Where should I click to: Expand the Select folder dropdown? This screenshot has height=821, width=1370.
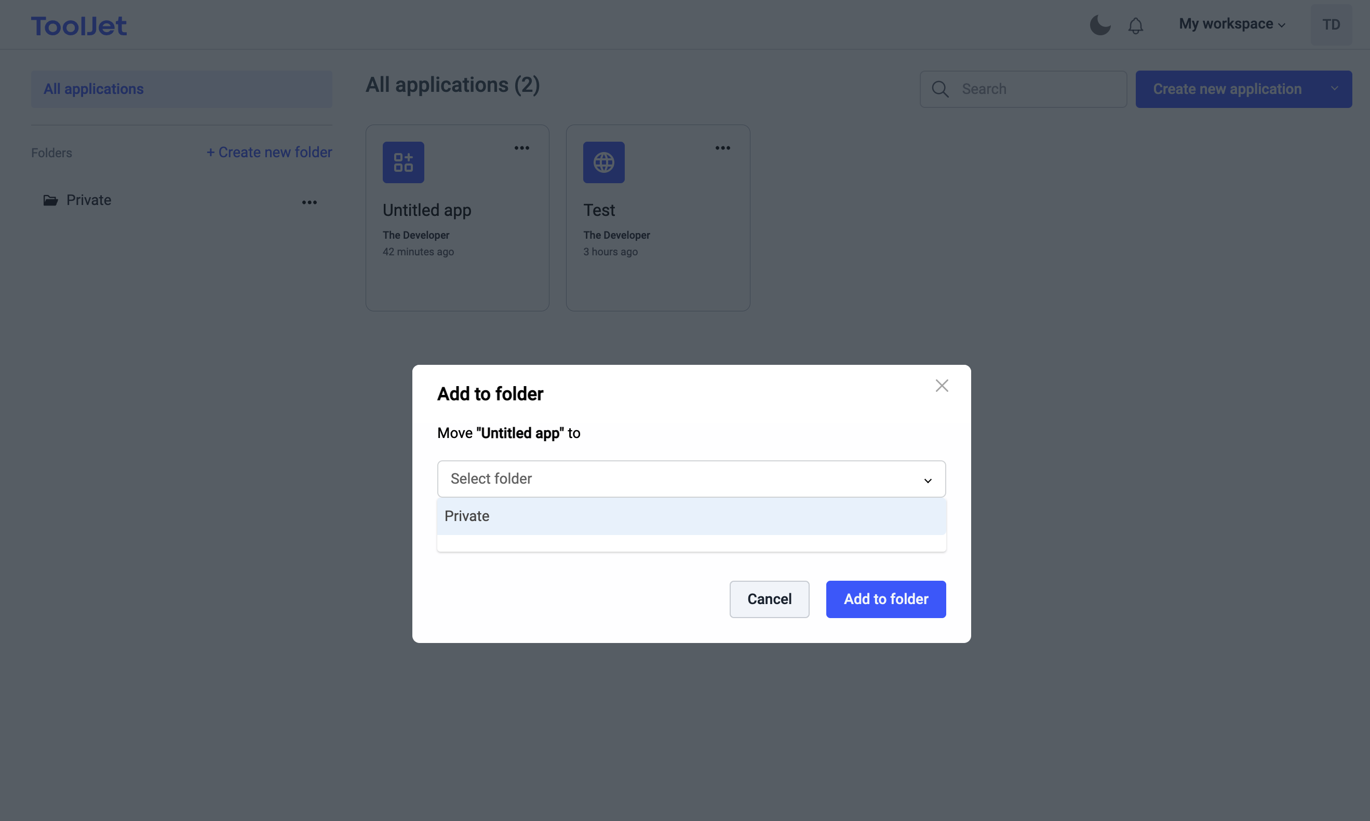[x=691, y=478]
